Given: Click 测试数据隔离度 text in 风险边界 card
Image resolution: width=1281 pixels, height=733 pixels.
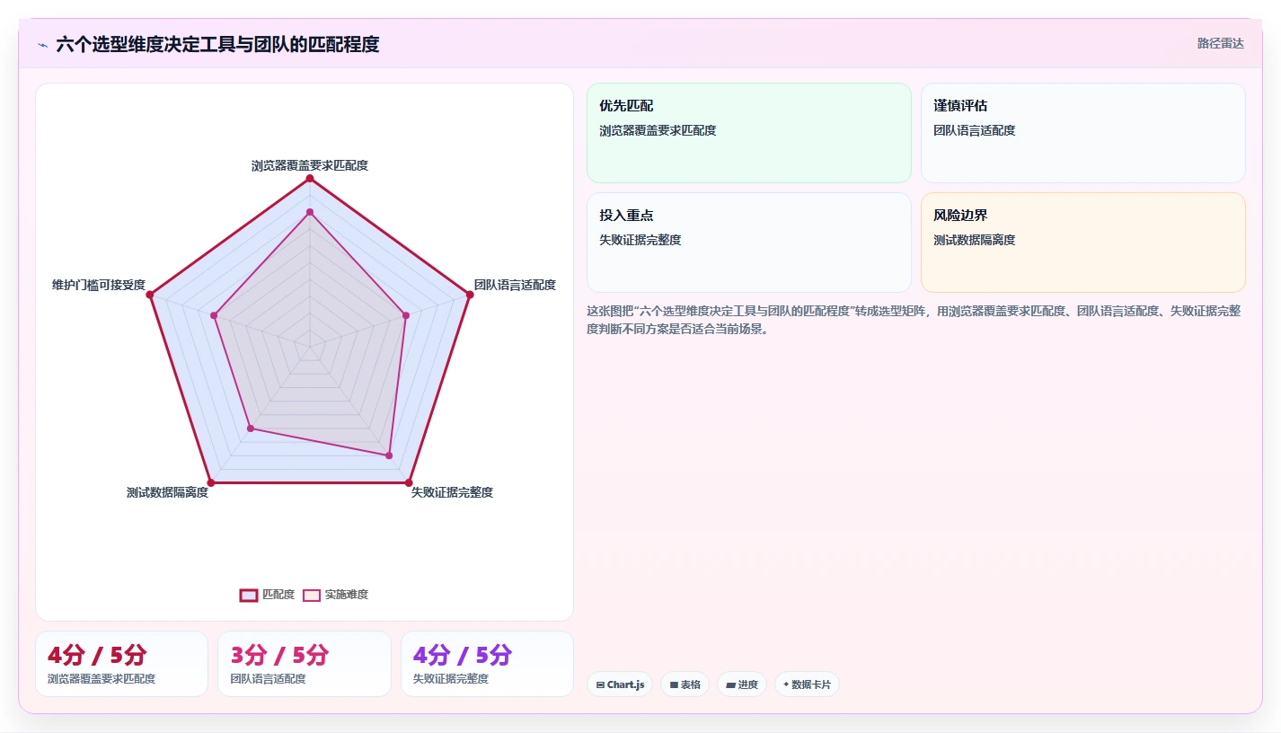Looking at the screenshot, I should [x=975, y=240].
